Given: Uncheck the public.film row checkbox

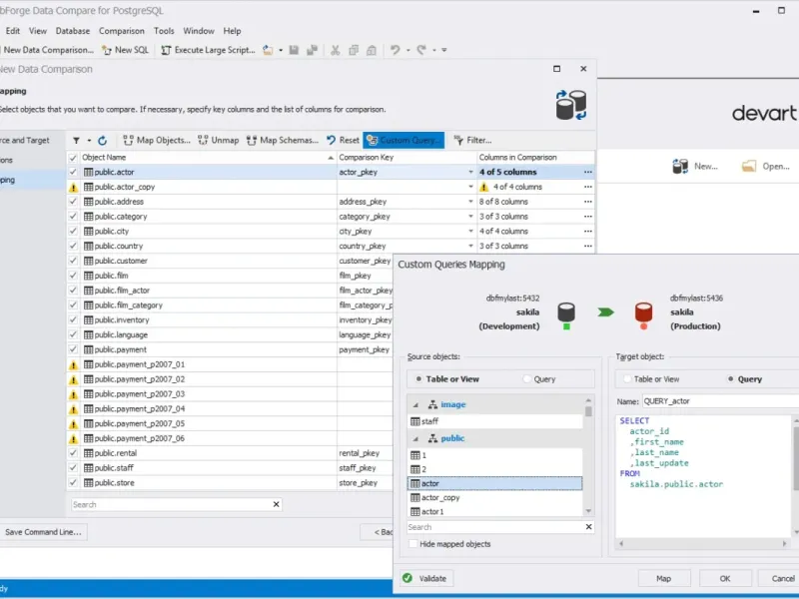Looking at the screenshot, I should click(73, 276).
